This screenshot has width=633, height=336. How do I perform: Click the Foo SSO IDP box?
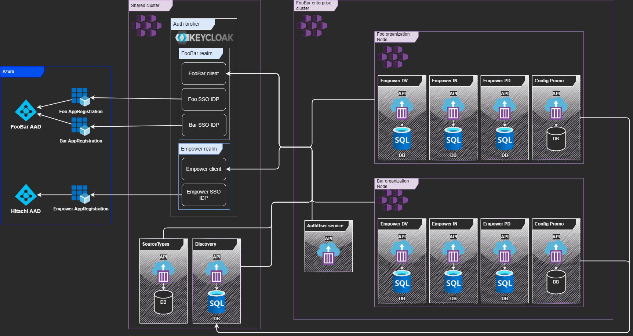[204, 99]
